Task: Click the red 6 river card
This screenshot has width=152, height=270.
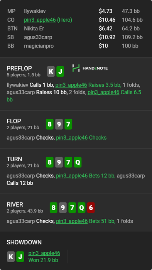Action: pos(91,208)
